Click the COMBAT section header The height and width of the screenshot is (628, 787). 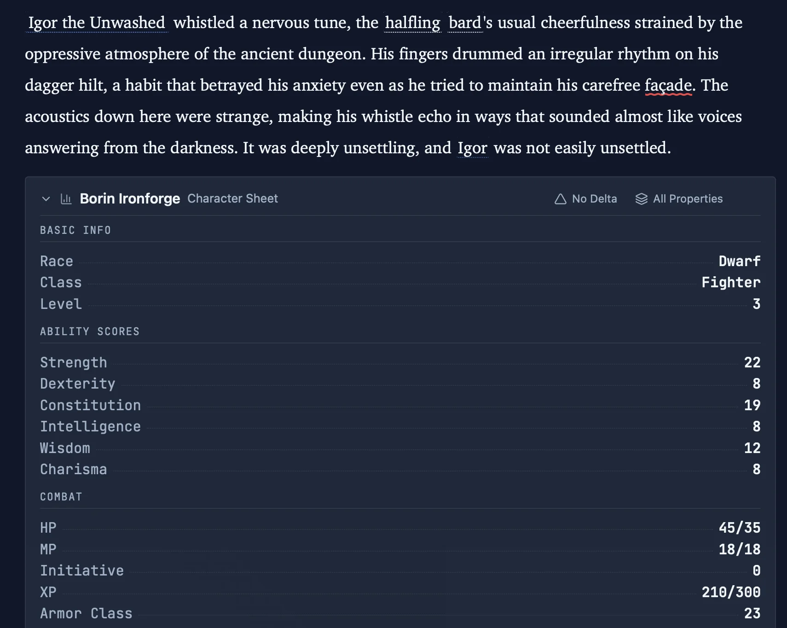(61, 496)
